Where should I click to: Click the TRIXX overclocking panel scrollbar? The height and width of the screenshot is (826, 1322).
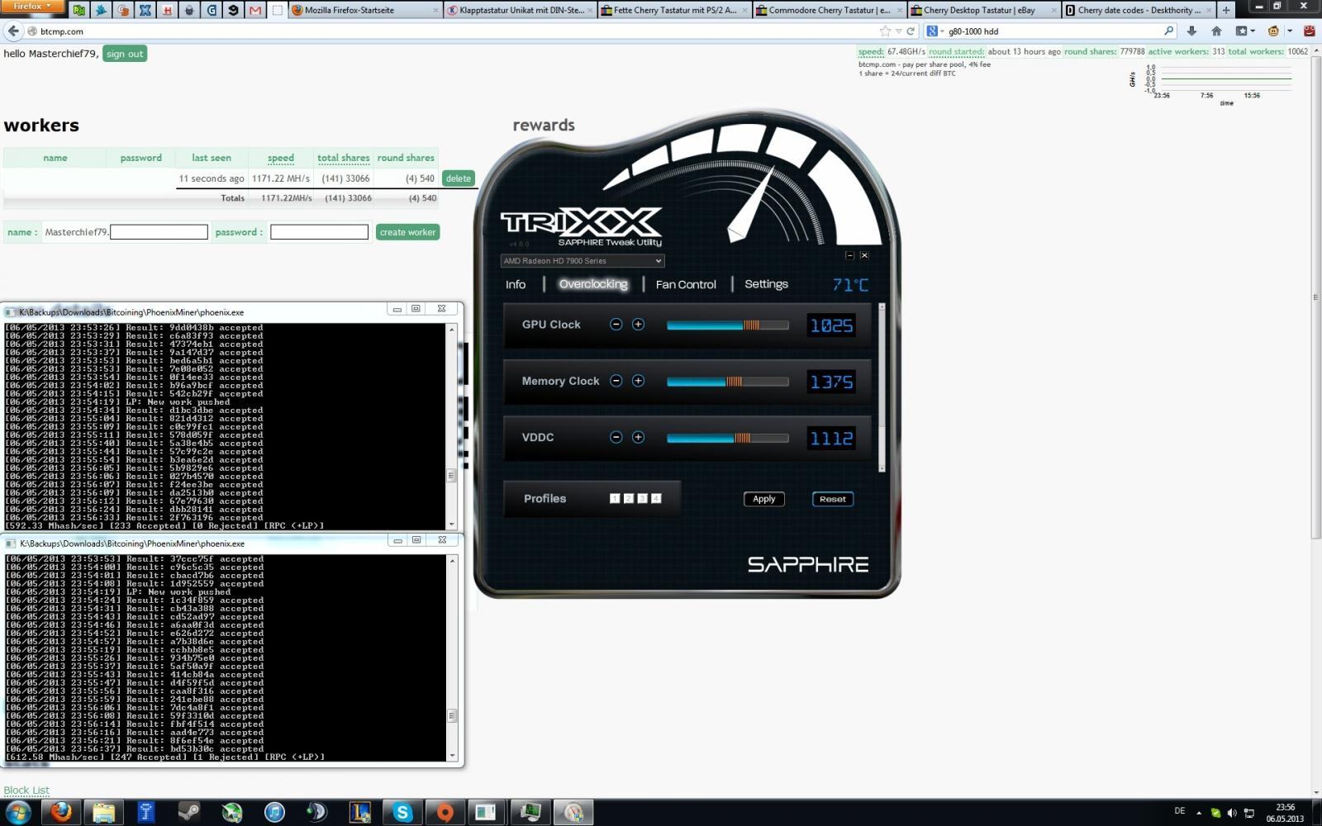(x=882, y=387)
